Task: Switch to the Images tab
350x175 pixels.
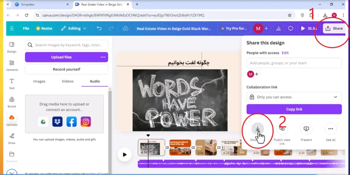Action: click(39, 81)
